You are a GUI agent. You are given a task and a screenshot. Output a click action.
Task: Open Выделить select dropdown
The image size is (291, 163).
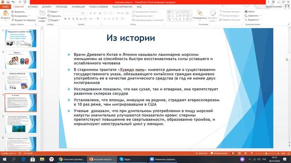tap(252, 20)
